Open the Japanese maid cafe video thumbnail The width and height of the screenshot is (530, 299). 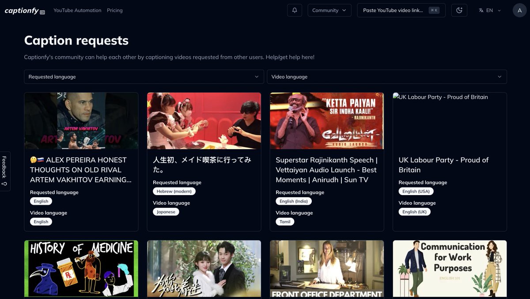[x=204, y=121]
